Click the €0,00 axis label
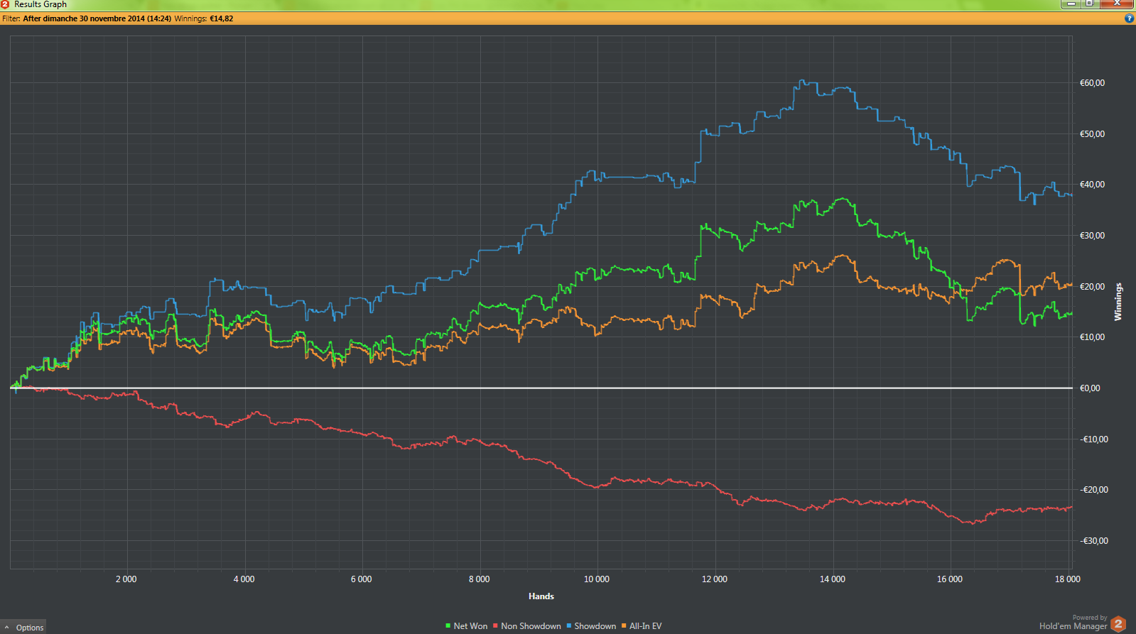The image size is (1136, 634). pos(1090,388)
